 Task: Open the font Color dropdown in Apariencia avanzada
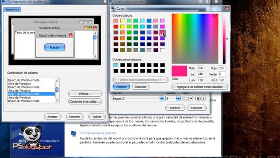(x=188, y=98)
